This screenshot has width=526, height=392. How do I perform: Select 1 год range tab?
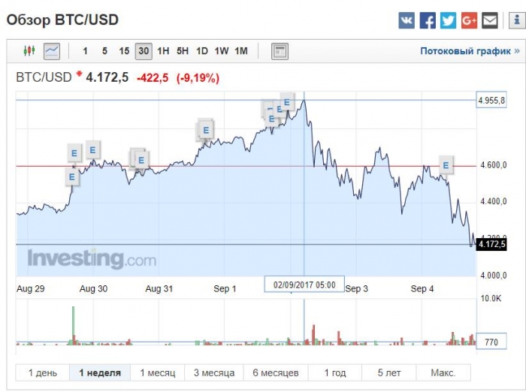pyautogui.click(x=335, y=372)
